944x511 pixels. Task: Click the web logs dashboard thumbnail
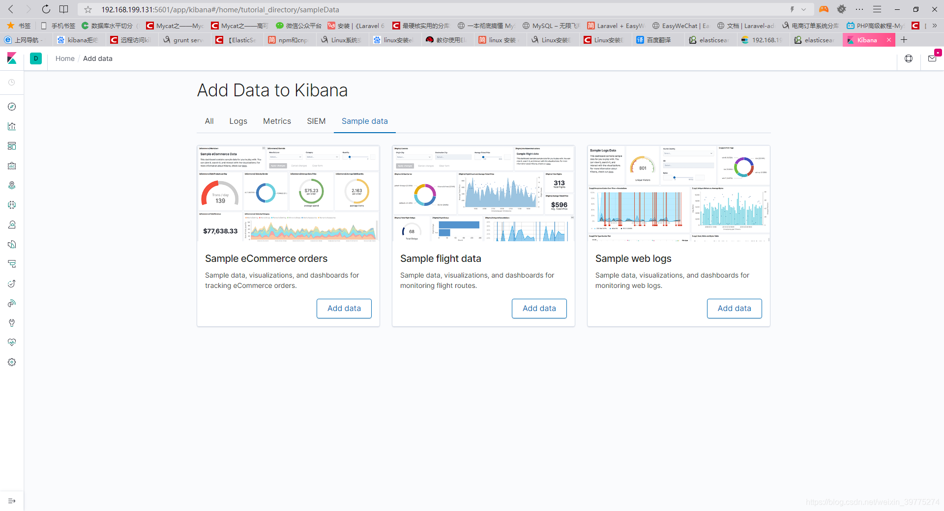tap(678, 193)
